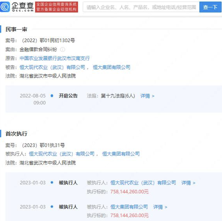Select the 09:00 hearing time
Viewport: 222px width, 221px height.
(40, 103)
